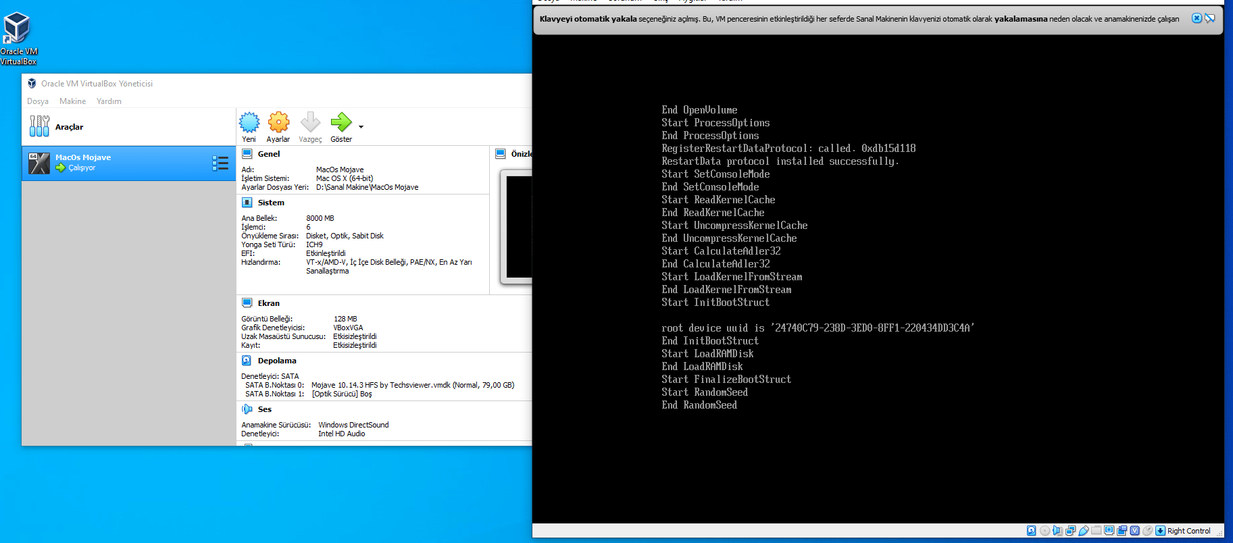Click the 'Disket, Optik, Sabit Disk' boot order value
1233x543 pixels.
345,236
